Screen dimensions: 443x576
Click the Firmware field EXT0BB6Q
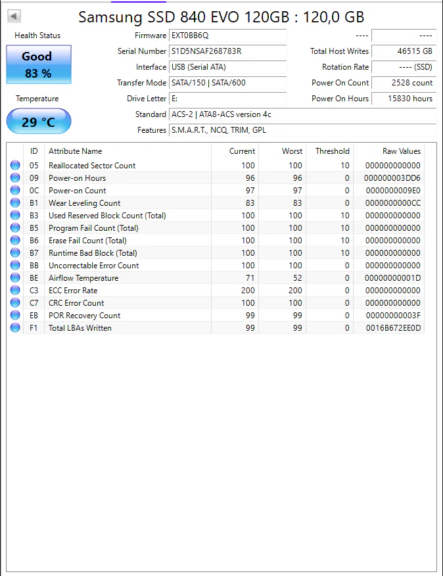tap(228, 36)
